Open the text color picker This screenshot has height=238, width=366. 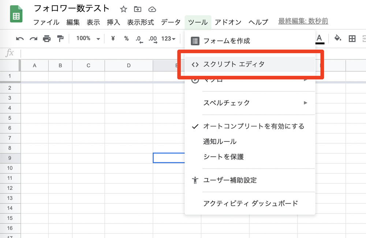click(x=320, y=39)
